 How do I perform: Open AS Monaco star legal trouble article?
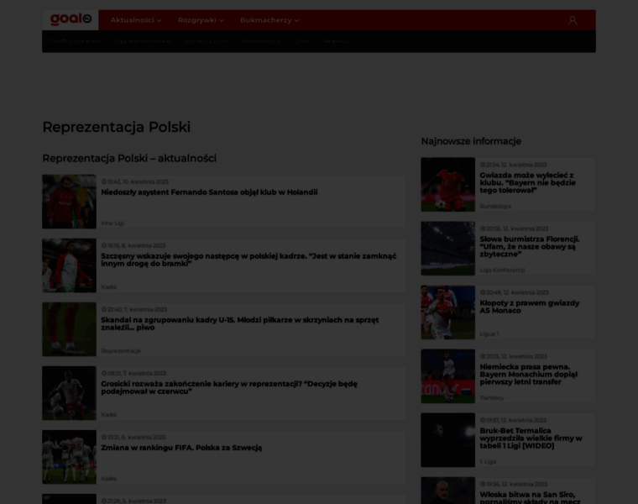tap(530, 307)
